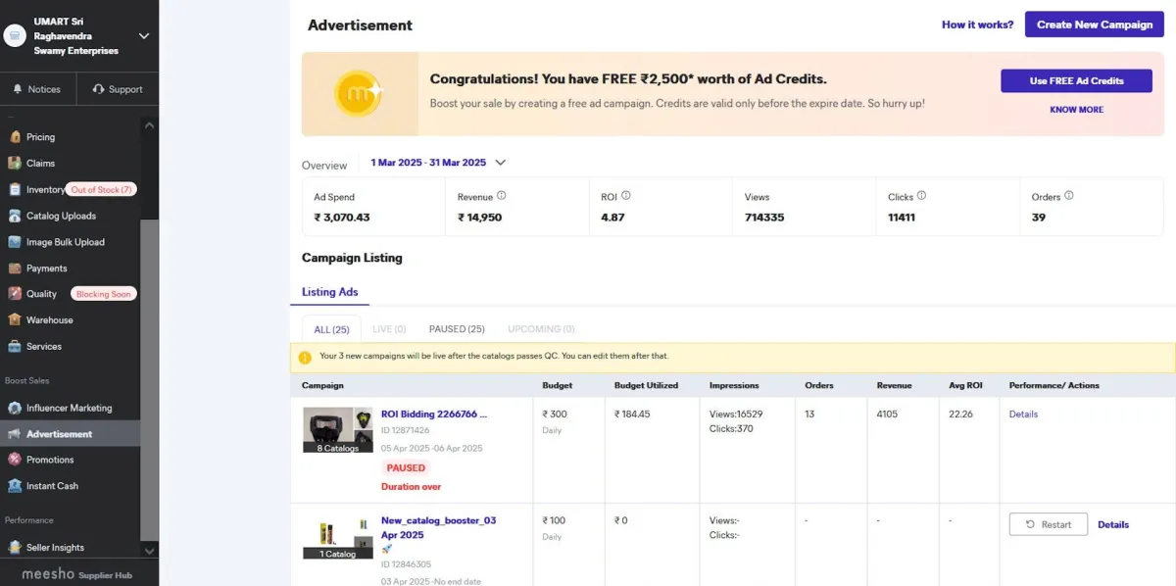Open the How it works link
This screenshot has height=586, width=1176.
tap(977, 24)
